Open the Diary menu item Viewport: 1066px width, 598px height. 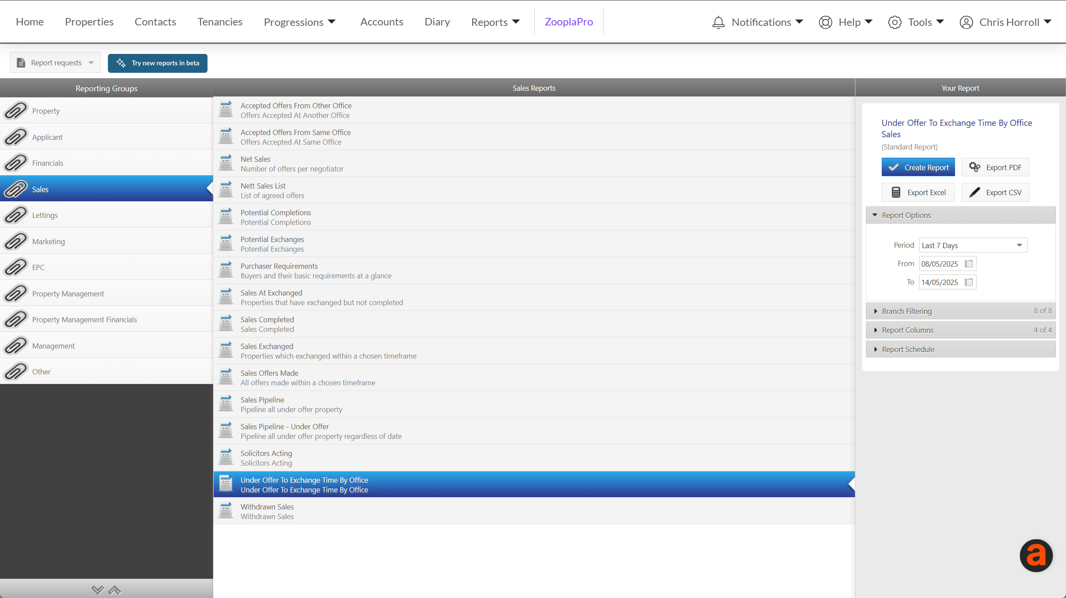pos(437,21)
